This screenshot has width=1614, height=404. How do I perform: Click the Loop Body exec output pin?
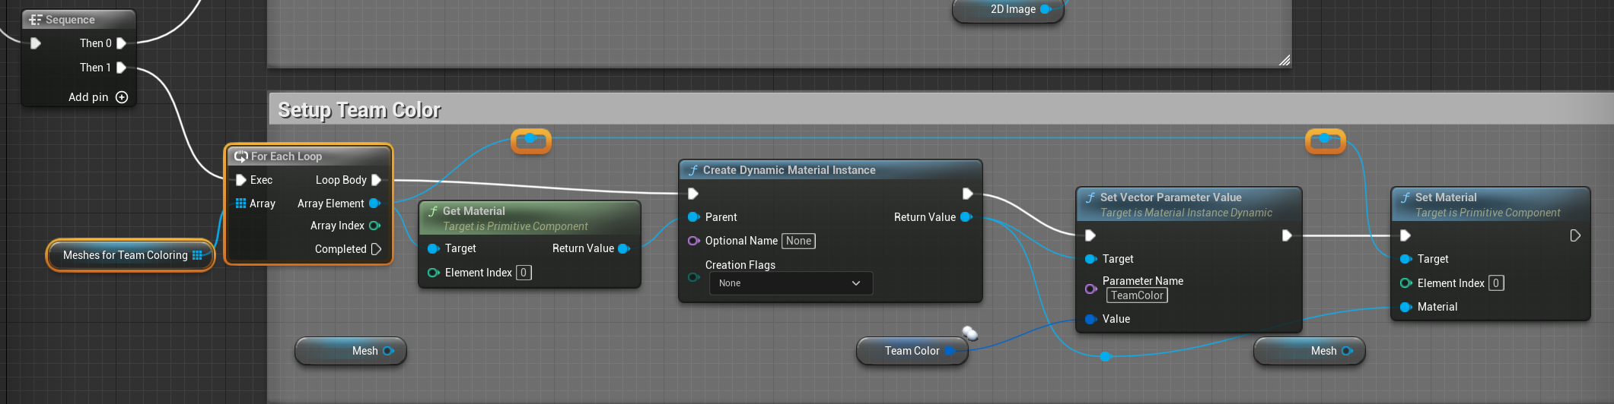pyautogui.click(x=376, y=180)
